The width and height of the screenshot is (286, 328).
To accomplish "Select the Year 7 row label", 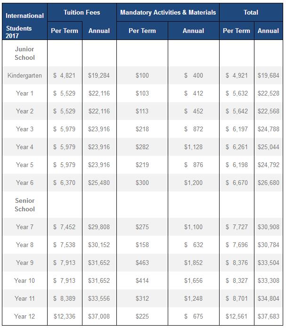I will 25,227.
